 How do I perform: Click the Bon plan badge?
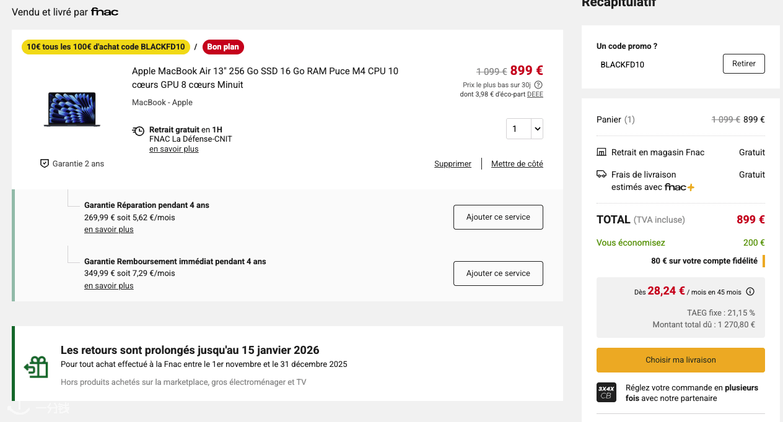click(x=223, y=47)
